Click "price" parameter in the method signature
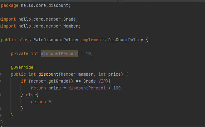Viewport: 205px width, 127px height. [115, 74]
